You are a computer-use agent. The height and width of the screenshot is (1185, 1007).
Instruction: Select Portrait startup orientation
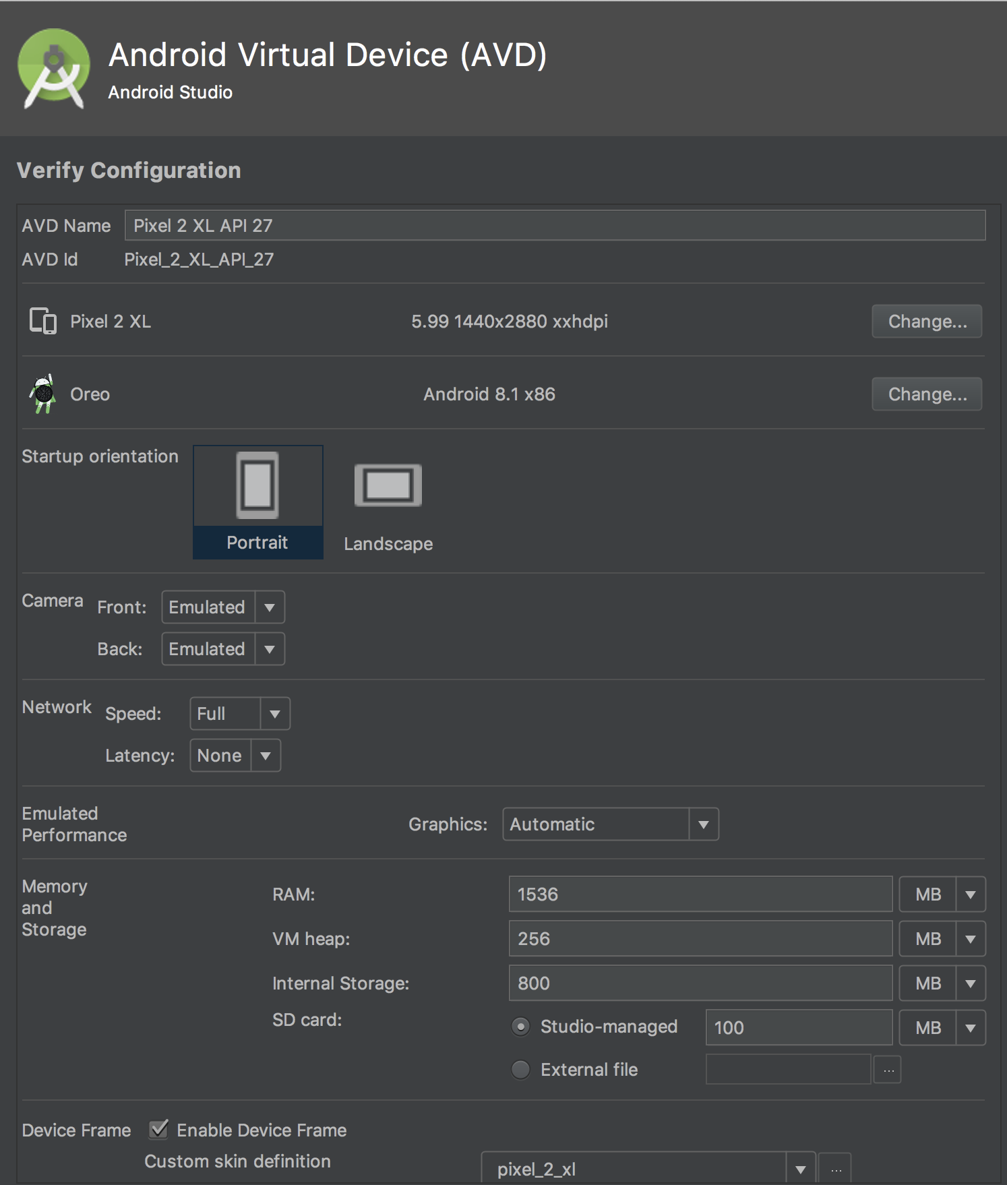point(257,502)
